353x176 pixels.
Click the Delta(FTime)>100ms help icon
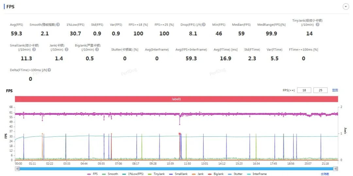tap(49, 70)
